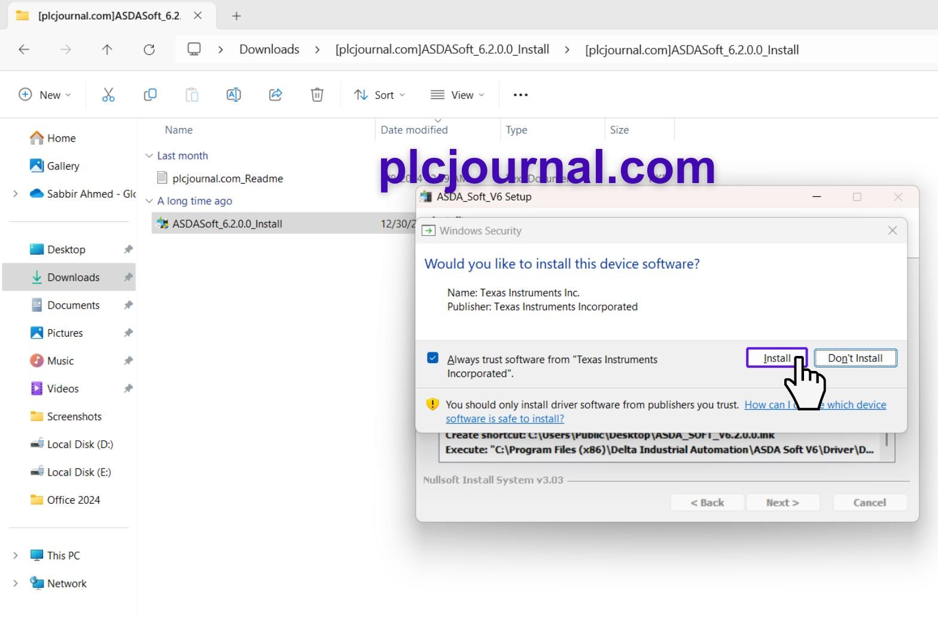Click the Rename icon in toolbar
Viewport: 938px width, 618px height.
pyautogui.click(x=233, y=95)
